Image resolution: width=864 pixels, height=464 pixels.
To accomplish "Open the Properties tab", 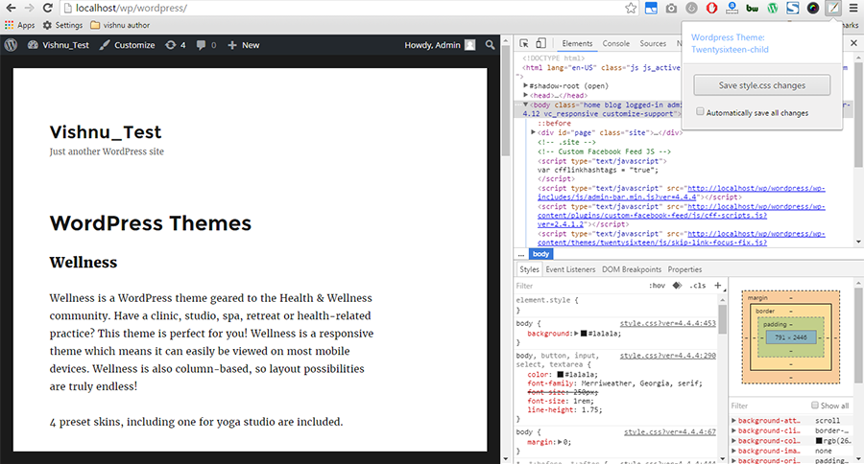I will (684, 269).
